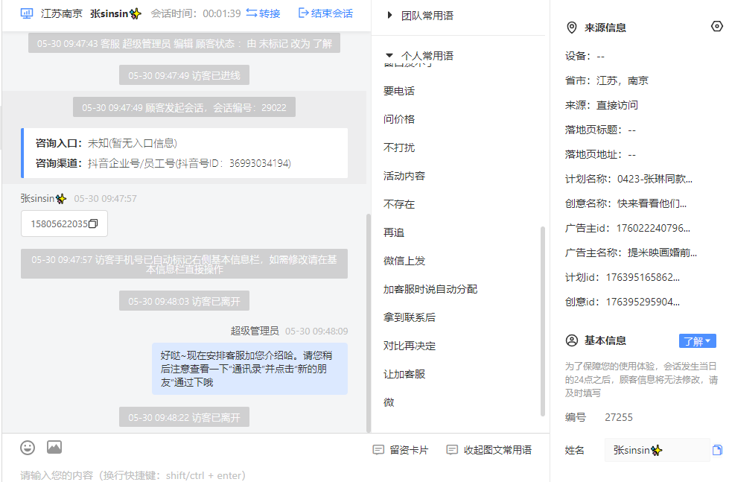Screen dimensions: 729x482
Task: Click 来源 直接访问 entry
Action: pyautogui.click(x=601, y=105)
